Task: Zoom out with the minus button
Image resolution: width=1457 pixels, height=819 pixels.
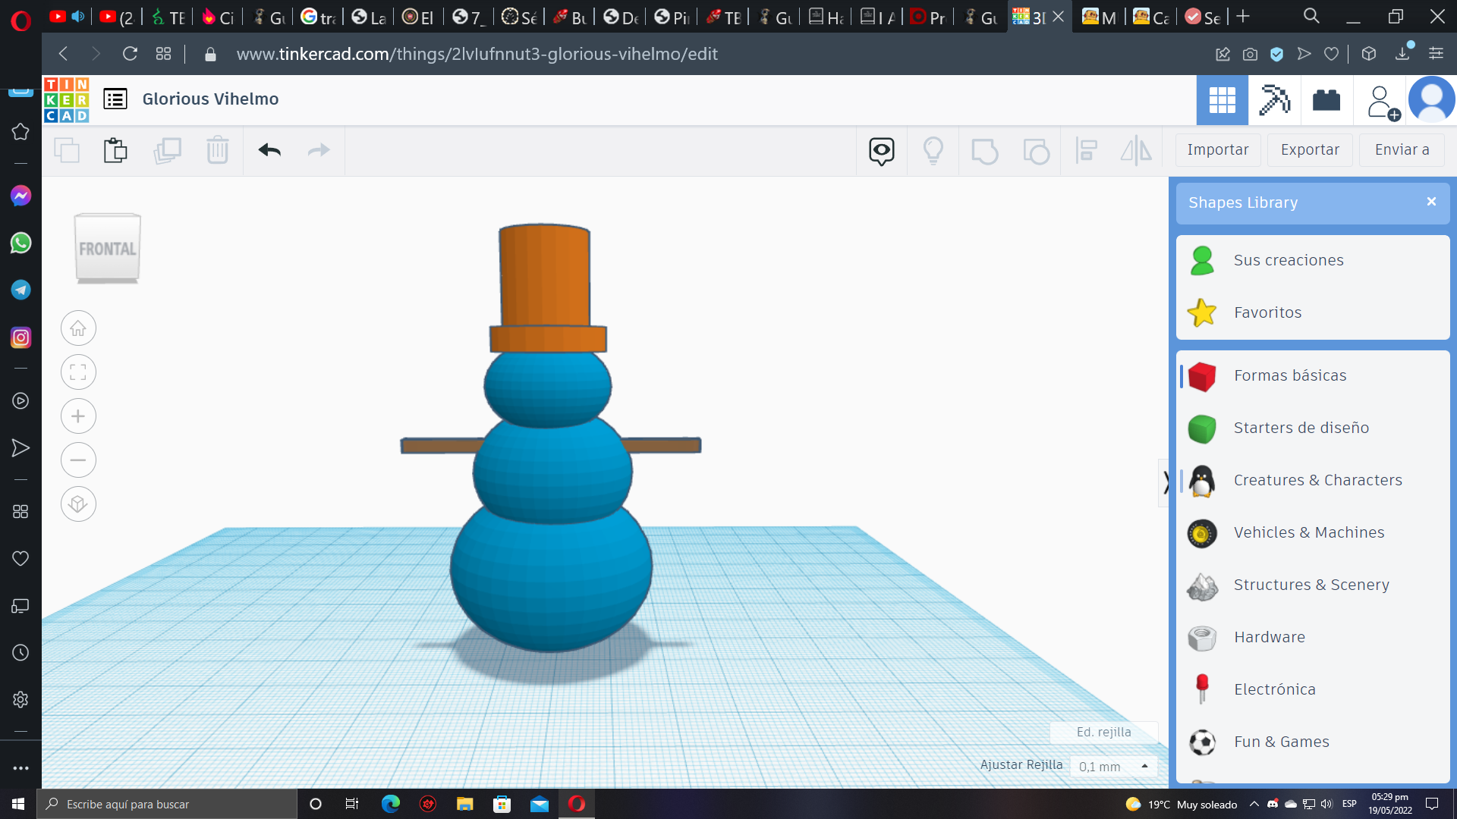Action: 78,460
